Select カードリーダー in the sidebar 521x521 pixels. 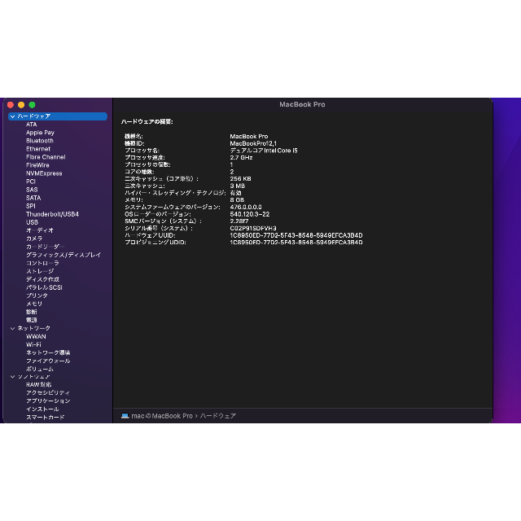[46, 247]
